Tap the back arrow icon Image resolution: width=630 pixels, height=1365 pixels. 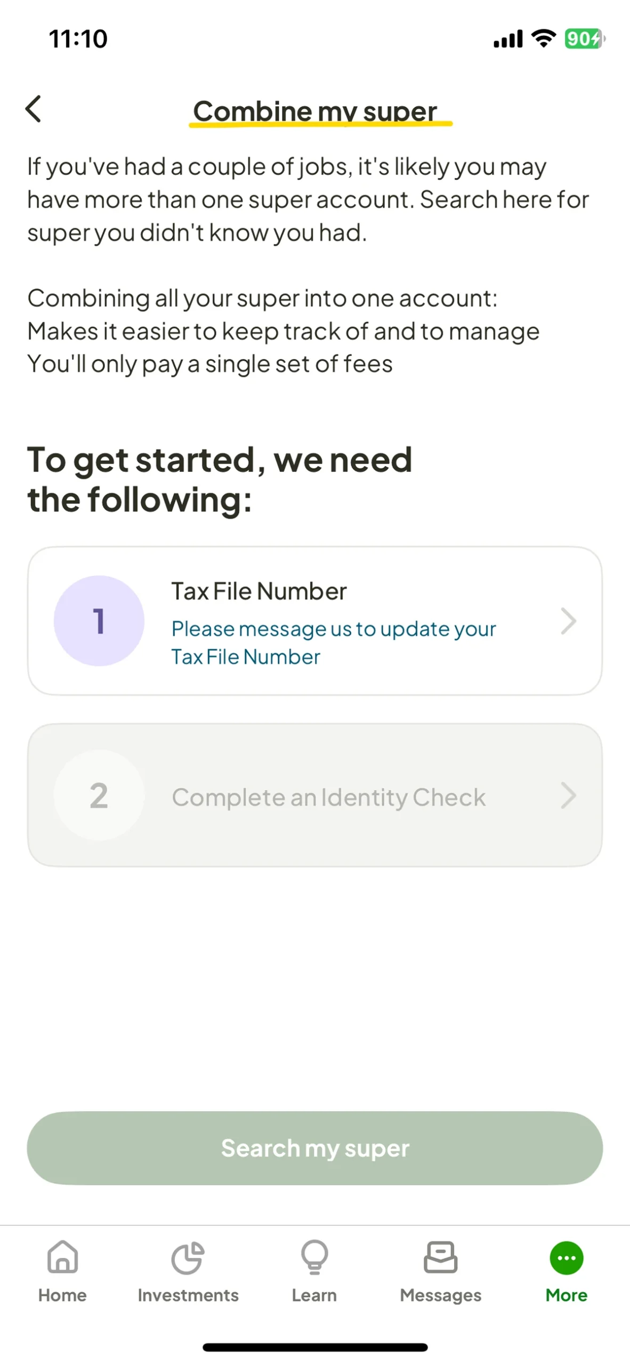tap(34, 109)
